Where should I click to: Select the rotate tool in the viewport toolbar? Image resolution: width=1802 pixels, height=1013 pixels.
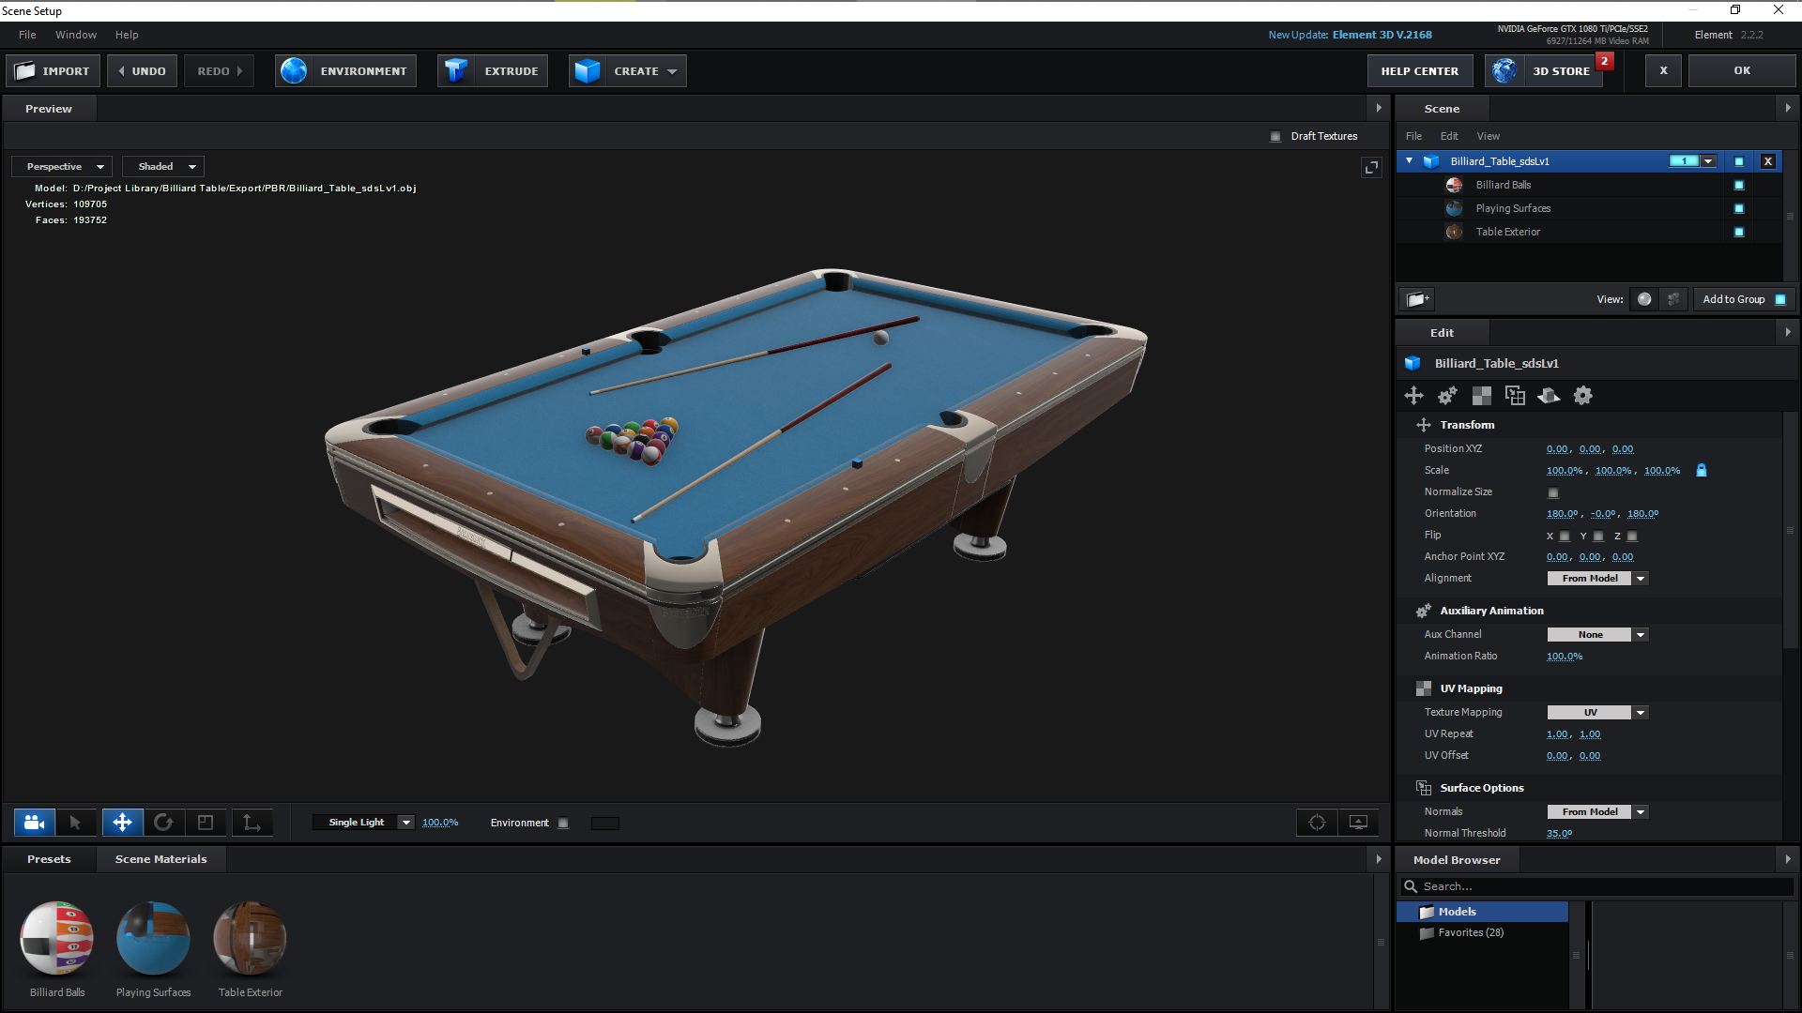click(x=164, y=823)
